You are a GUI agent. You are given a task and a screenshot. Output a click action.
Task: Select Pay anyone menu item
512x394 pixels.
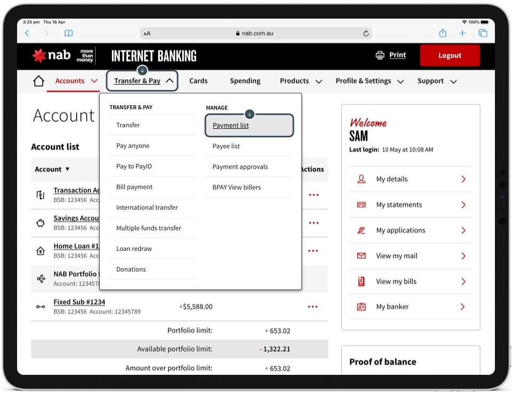pyautogui.click(x=152, y=146)
